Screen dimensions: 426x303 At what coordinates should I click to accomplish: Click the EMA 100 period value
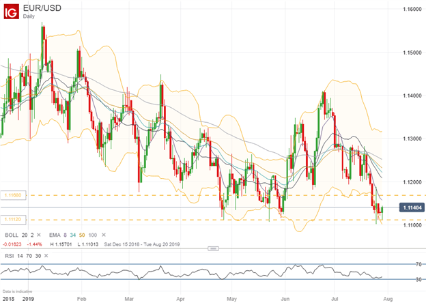click(x=93, y=235)
